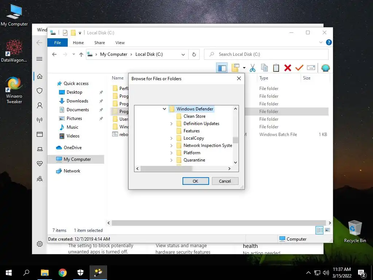
Task: Switch to large icons view button
Action: tap(327, 230)
